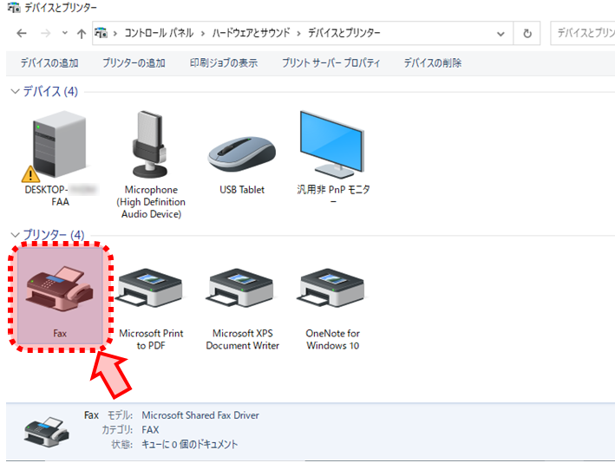The image size is (615, 463).
Task: Open プリント サーバー プロパティ
Action: (x=330, y=63)
